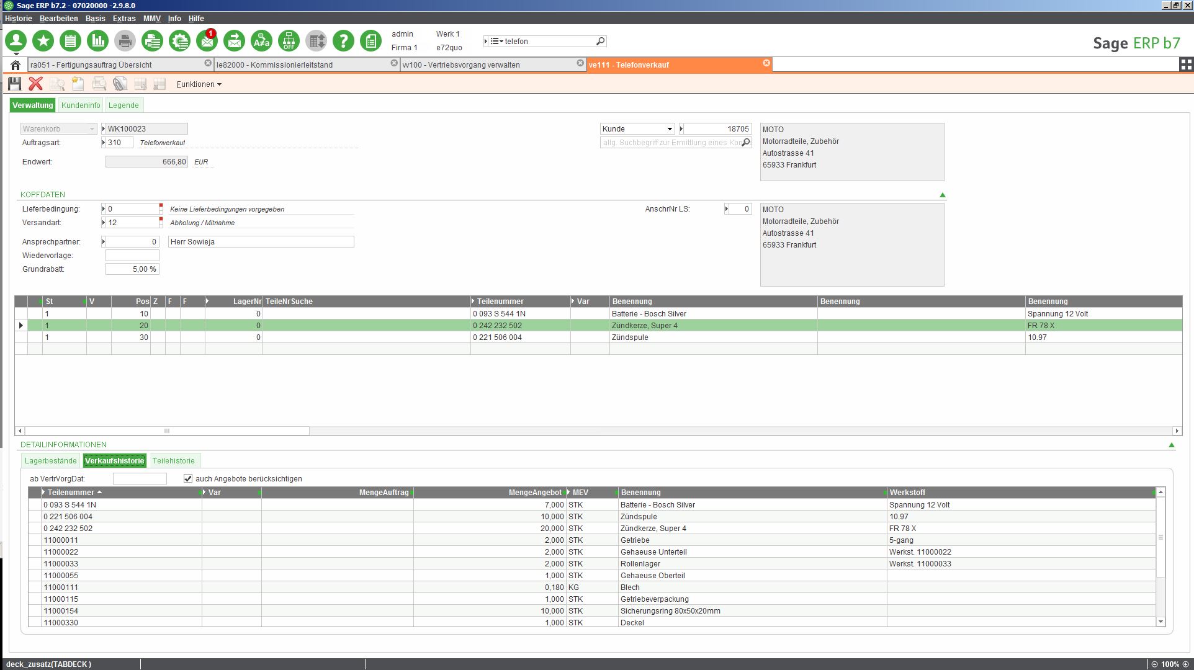
Task: Click the green favorites star icon
Action: (43, 41)
